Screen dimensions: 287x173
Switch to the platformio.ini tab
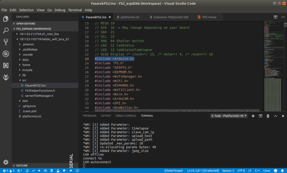tap(130, 17)
